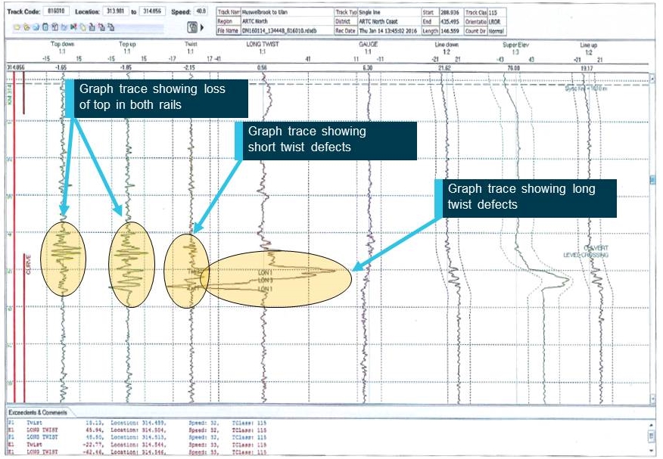Click the up arrow of the exceedents list scrollbar

[x=652, y=425]
